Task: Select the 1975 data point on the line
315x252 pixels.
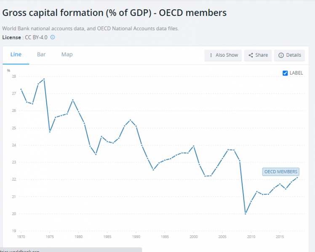Action: pos(50,132)
